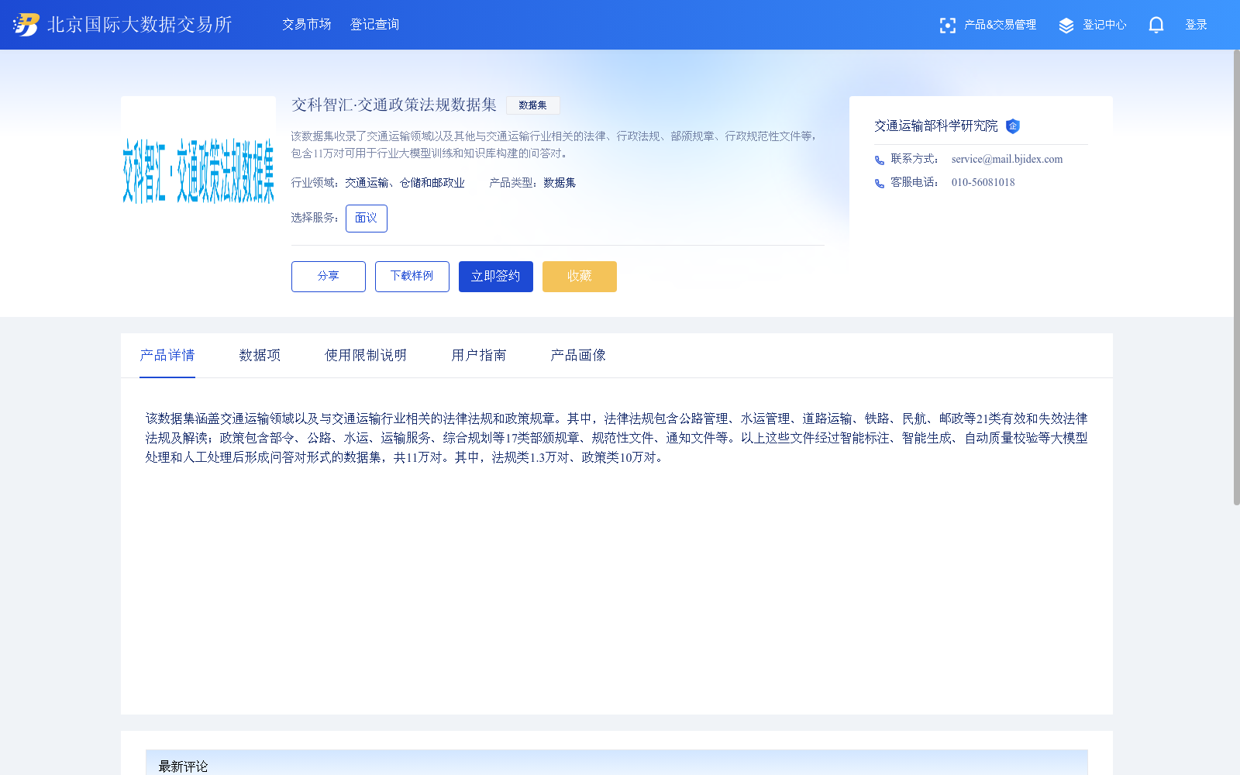Click the phone icon beside 联系方式

[x=879, y=160]
